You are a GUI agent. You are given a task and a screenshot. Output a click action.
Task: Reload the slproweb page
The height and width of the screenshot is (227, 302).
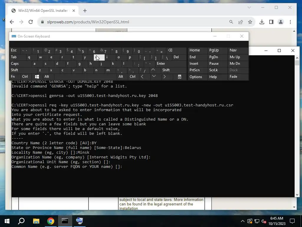(31, 22)
